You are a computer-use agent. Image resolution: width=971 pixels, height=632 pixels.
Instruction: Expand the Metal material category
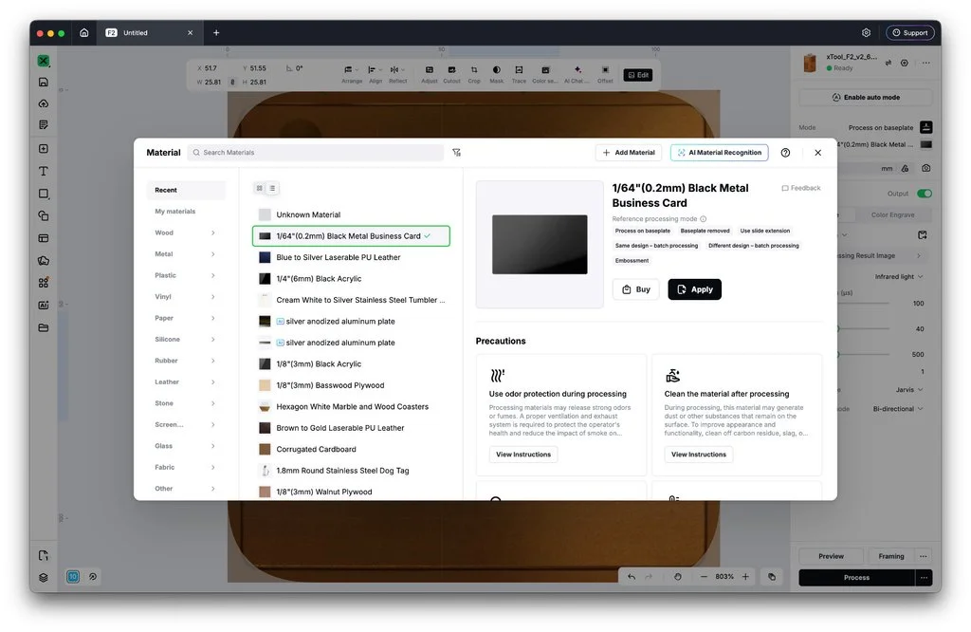pos(185,254)
